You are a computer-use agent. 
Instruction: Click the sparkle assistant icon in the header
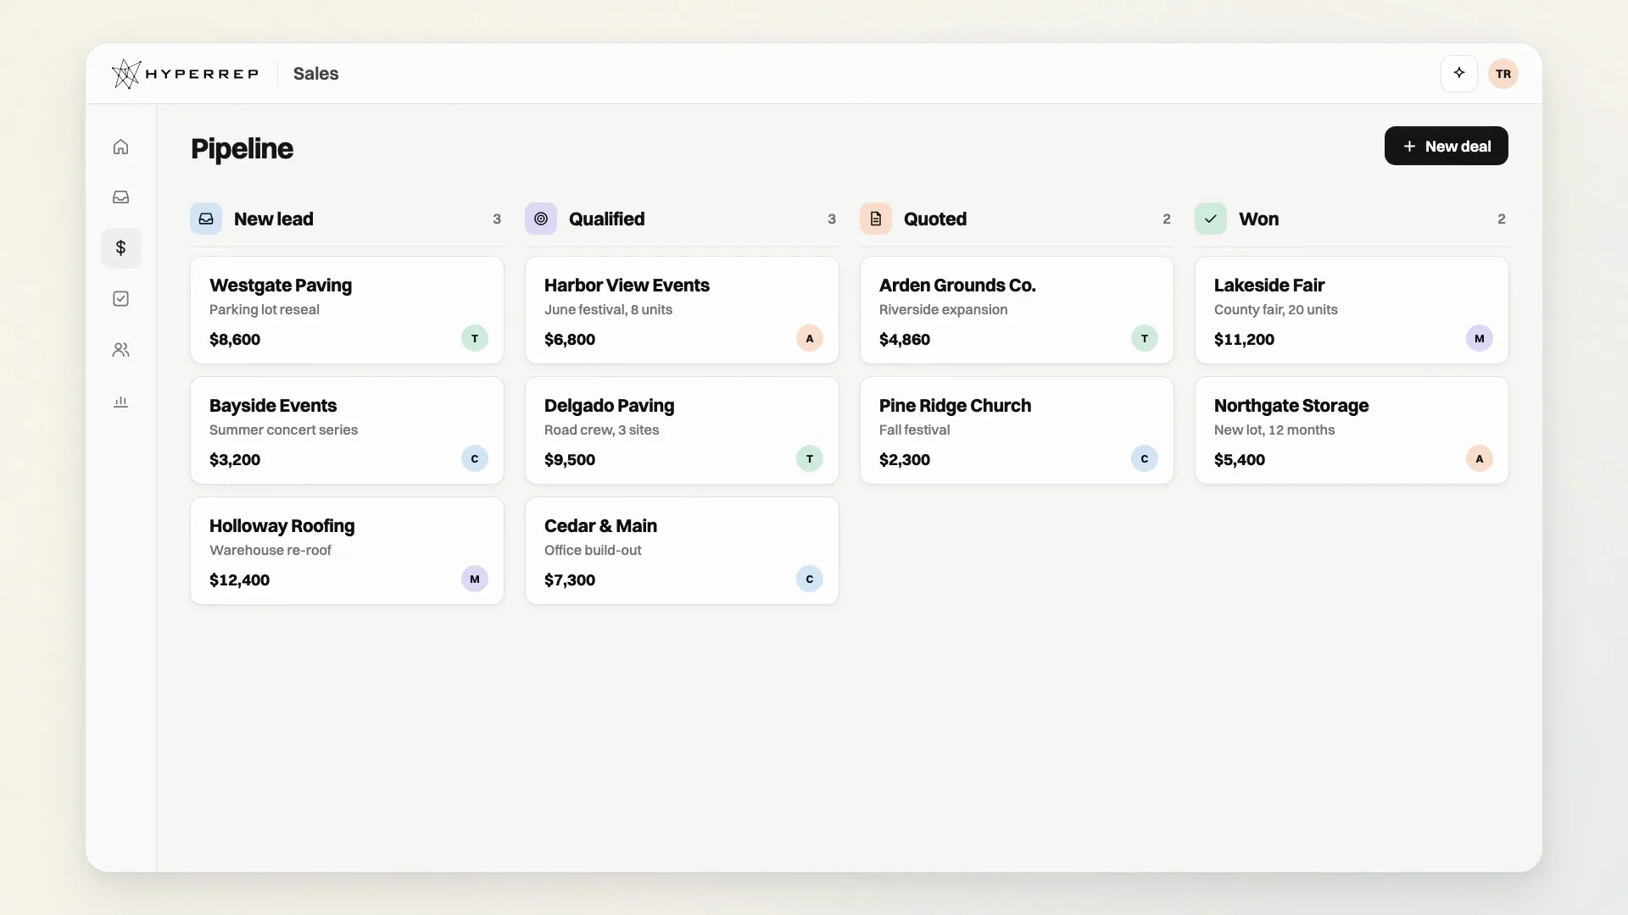[1458, 74]
